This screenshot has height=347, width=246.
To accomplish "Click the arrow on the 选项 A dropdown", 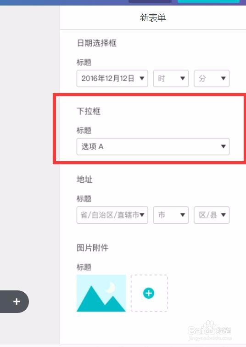I will [x=223, y=146].
